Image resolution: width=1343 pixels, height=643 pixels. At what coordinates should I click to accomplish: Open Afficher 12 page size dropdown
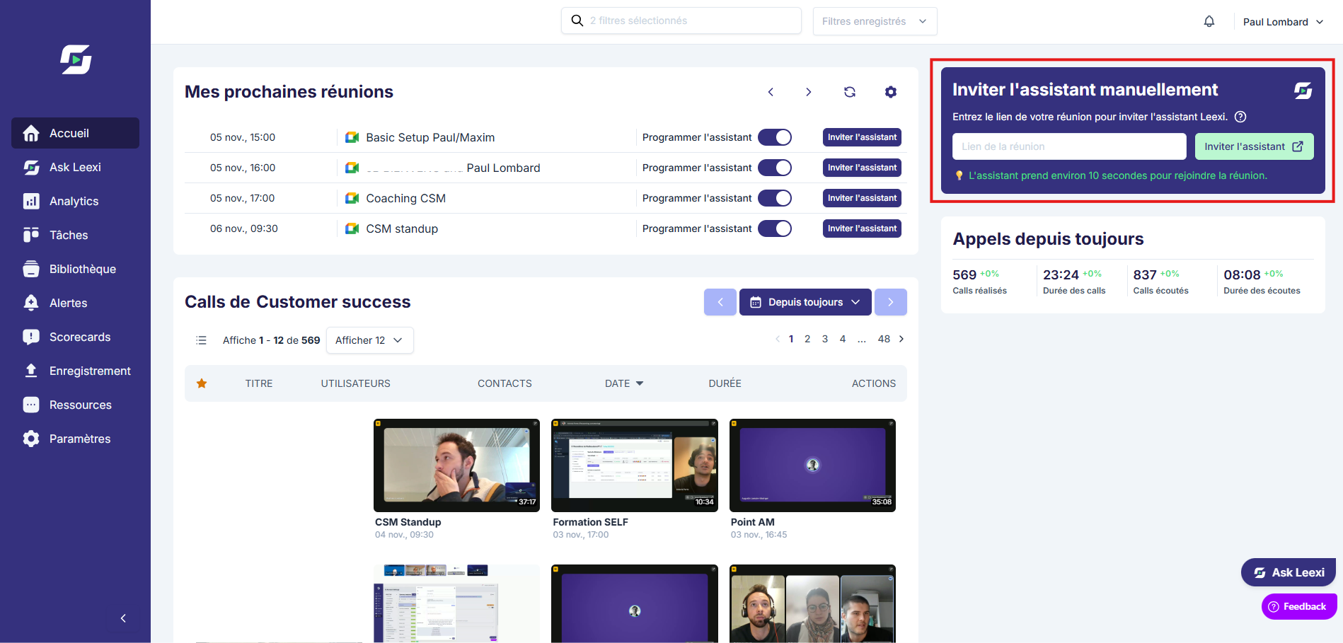[x=369, y=340]
